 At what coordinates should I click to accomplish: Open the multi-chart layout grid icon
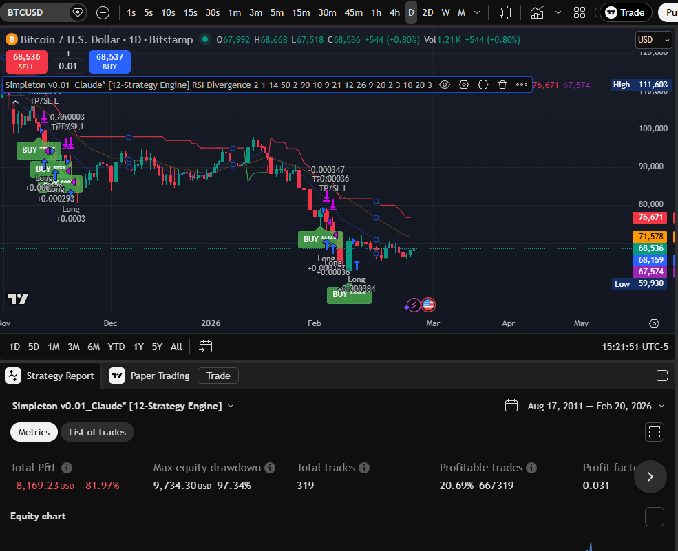pos(580,12)
